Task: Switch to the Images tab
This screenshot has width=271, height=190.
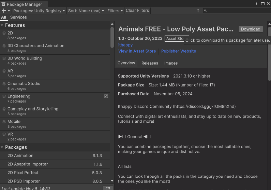Action: click(x=171, y=63)
